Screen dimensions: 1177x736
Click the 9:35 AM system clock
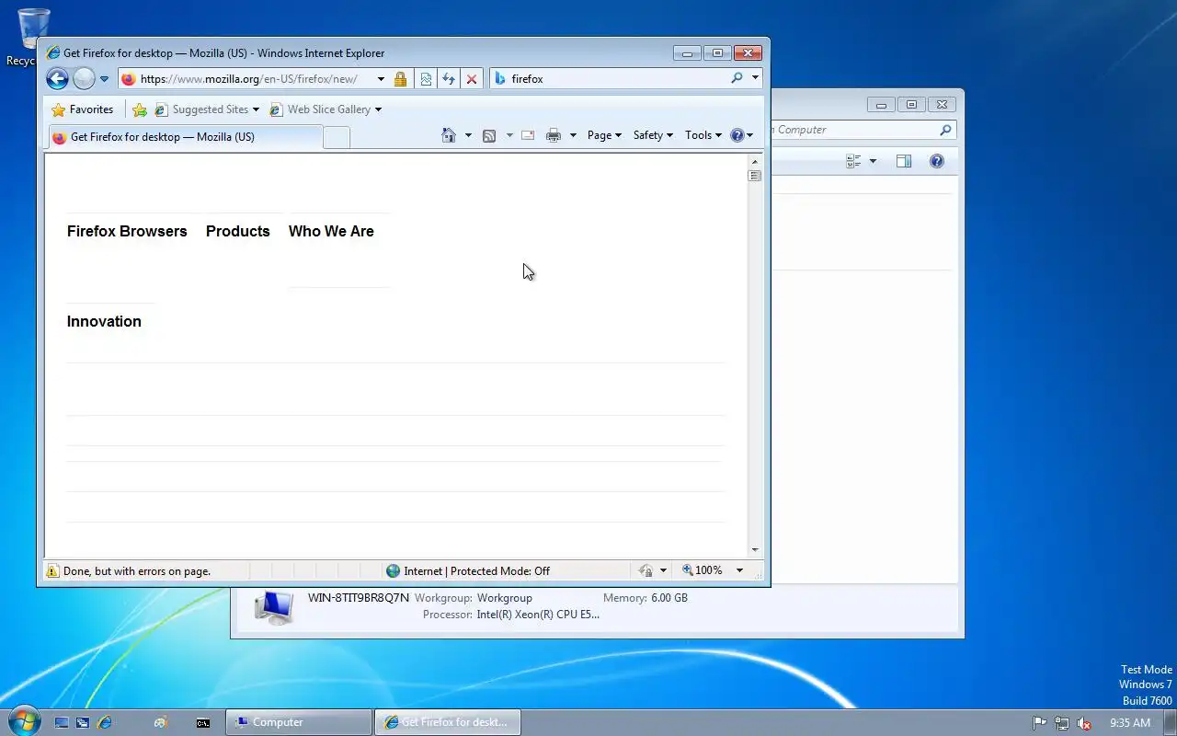pos(1130,723)
